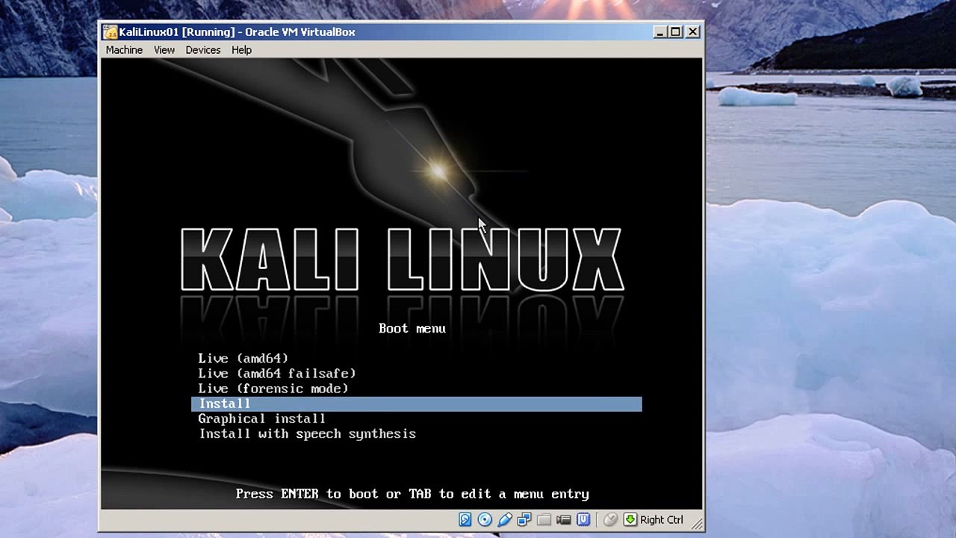
Task: Close the KaliLinux01 VirtualBox window
Action: pos(693,32)
